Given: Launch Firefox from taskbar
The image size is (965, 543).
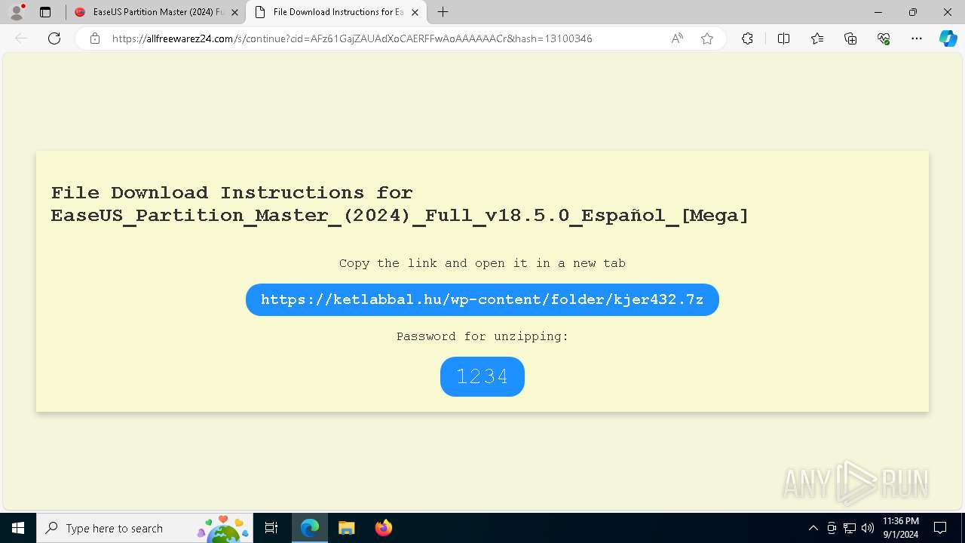Looking at the screenshot, I should click(383, 528).
